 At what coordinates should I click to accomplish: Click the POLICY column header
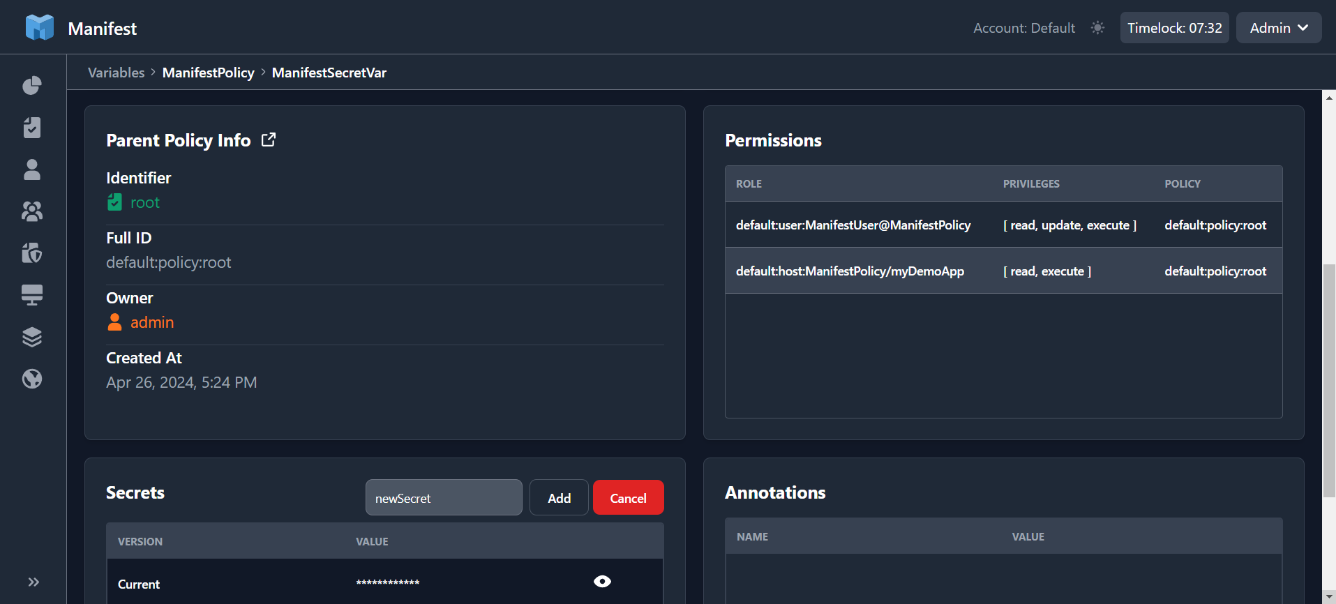(x=1183, y=183)
